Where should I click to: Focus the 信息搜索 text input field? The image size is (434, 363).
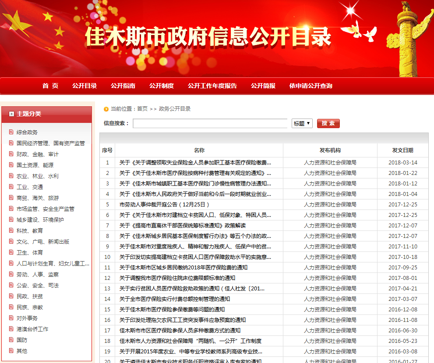(210, 123)
